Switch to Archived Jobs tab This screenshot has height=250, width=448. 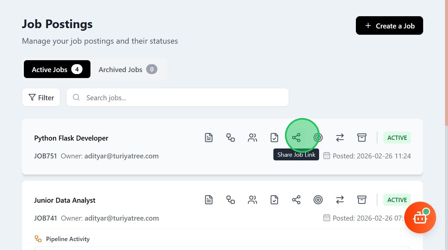128,69
